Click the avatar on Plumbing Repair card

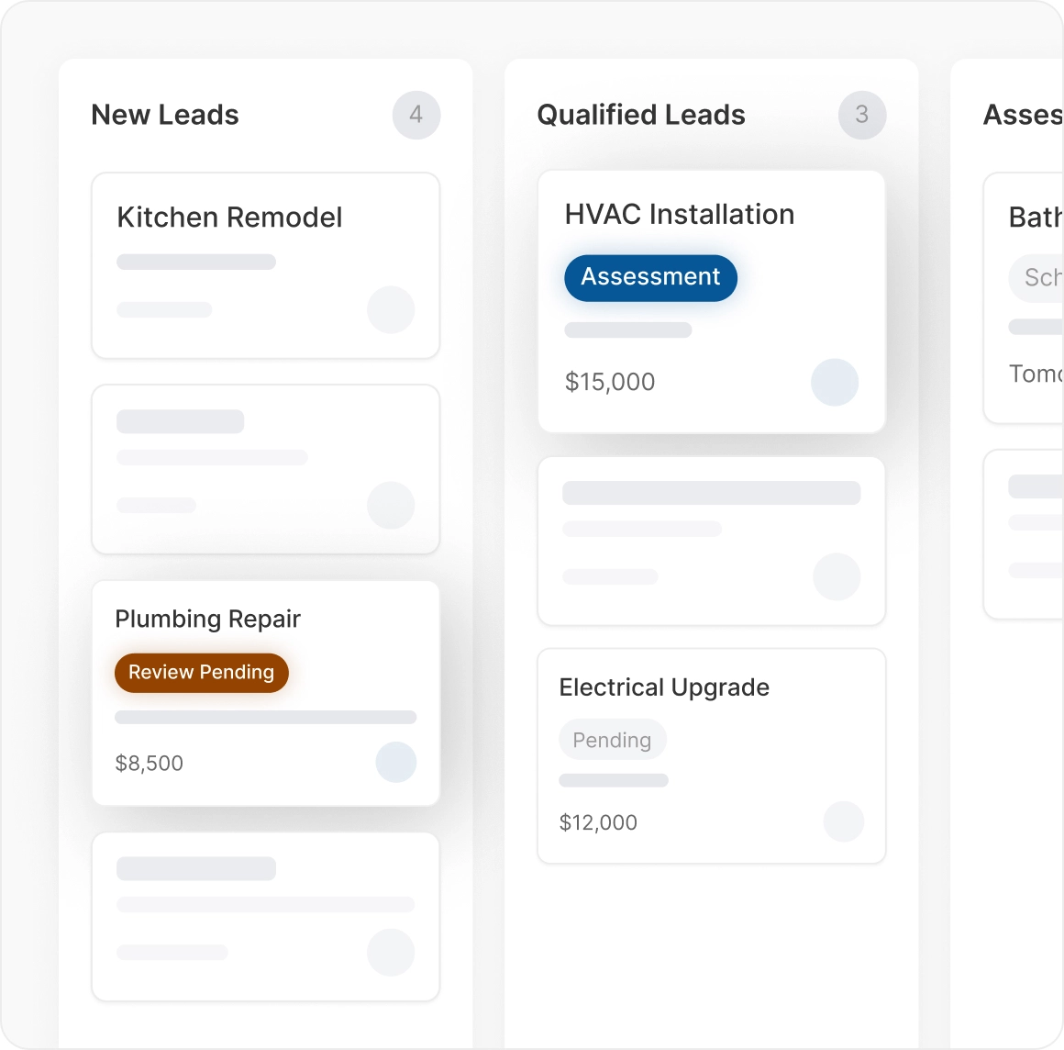396,762
